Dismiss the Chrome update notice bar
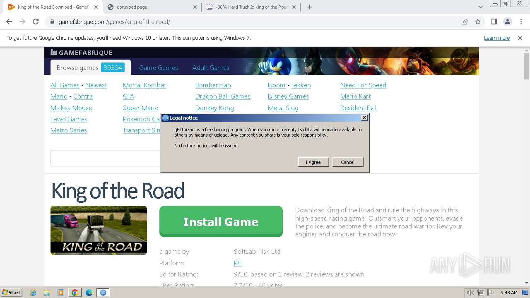This screenshot has width=530, height=298. (520, 38)
